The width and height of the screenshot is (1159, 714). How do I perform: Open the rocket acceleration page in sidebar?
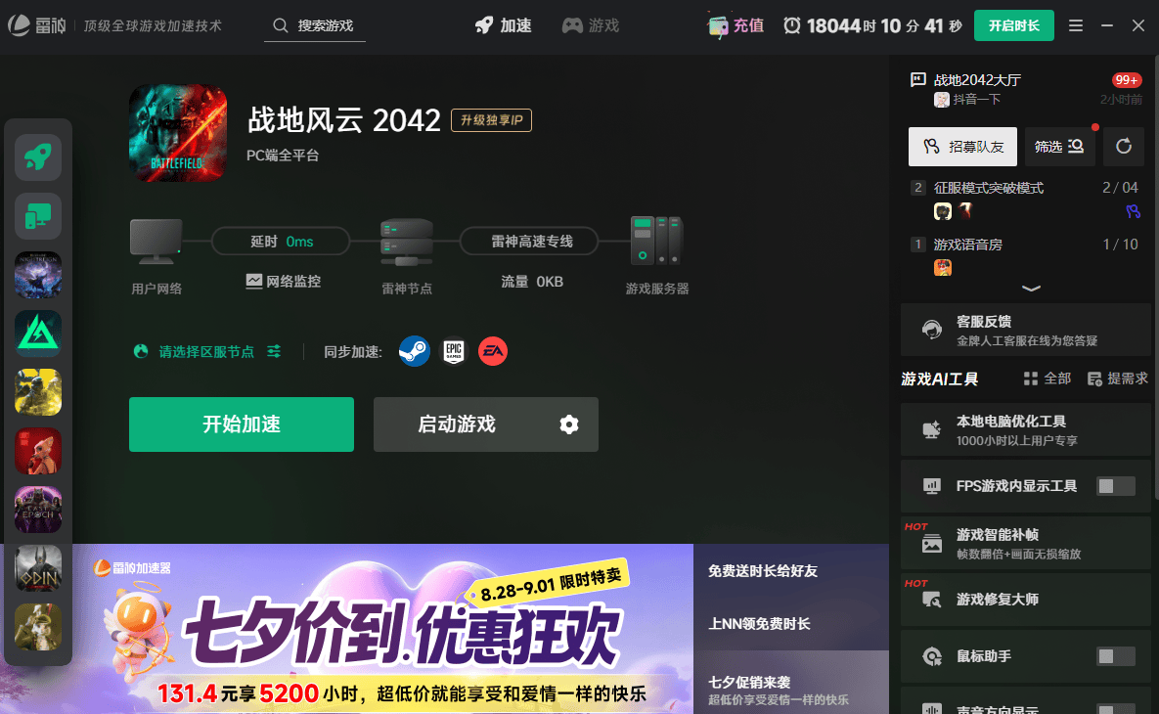[x=38, y=157]
